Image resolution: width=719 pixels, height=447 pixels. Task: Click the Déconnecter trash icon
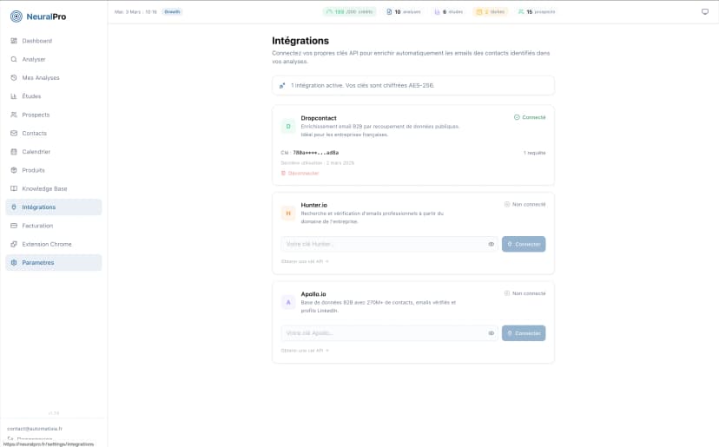click(283, 174)
